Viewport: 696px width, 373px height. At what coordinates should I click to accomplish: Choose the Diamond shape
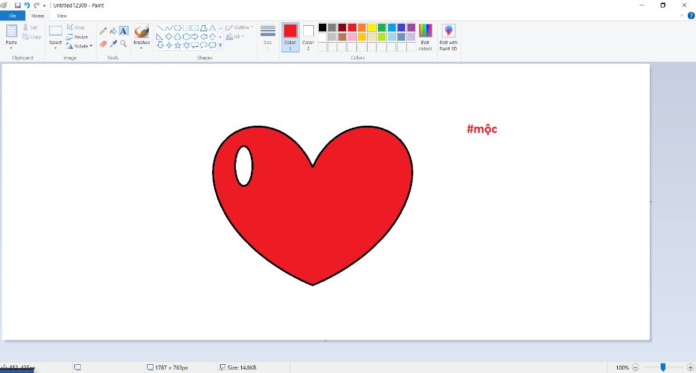point(169,37)
